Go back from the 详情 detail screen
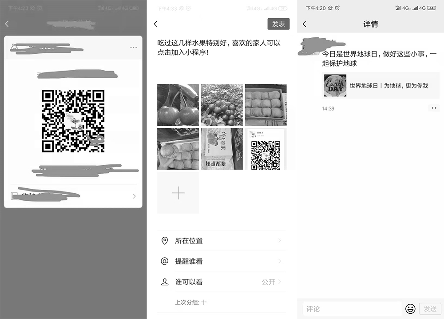This screenshot has height=319, width=444. pyautogui.click(x=305, y=24)
